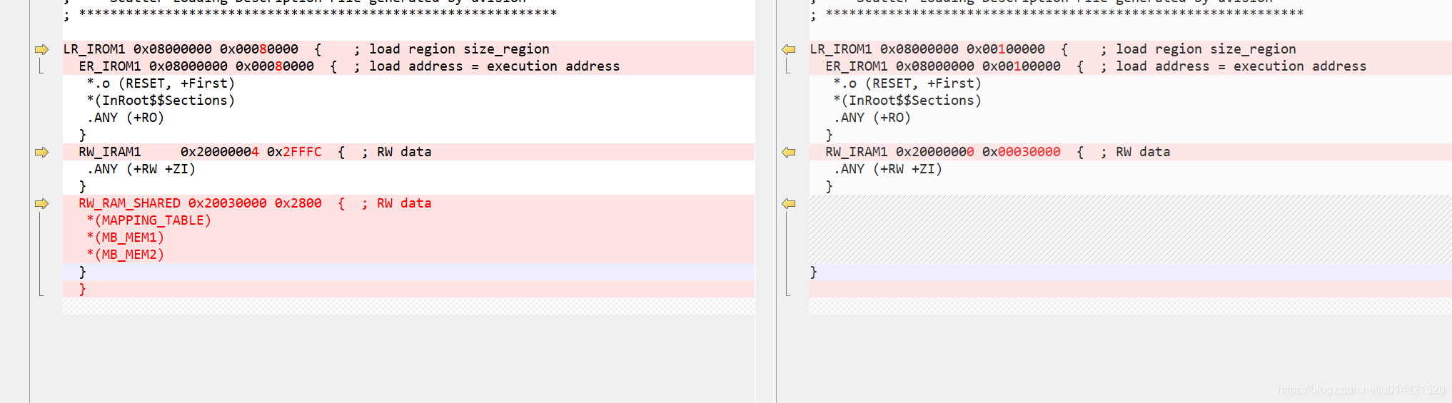Click left pane copy arrow beside RW_RAM_SHARED line
This screenshot has height=403, width=1452.
41,203
